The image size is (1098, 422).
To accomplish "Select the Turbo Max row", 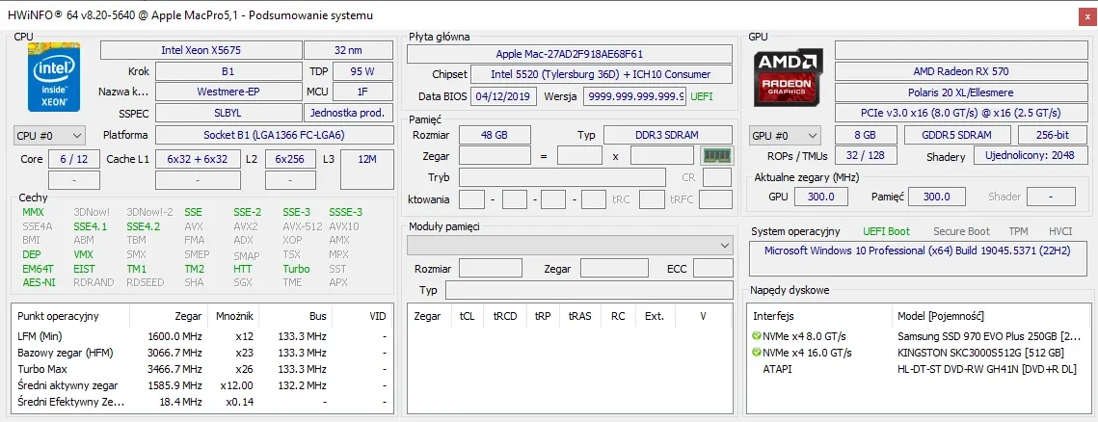I will [x=201, y=369].
